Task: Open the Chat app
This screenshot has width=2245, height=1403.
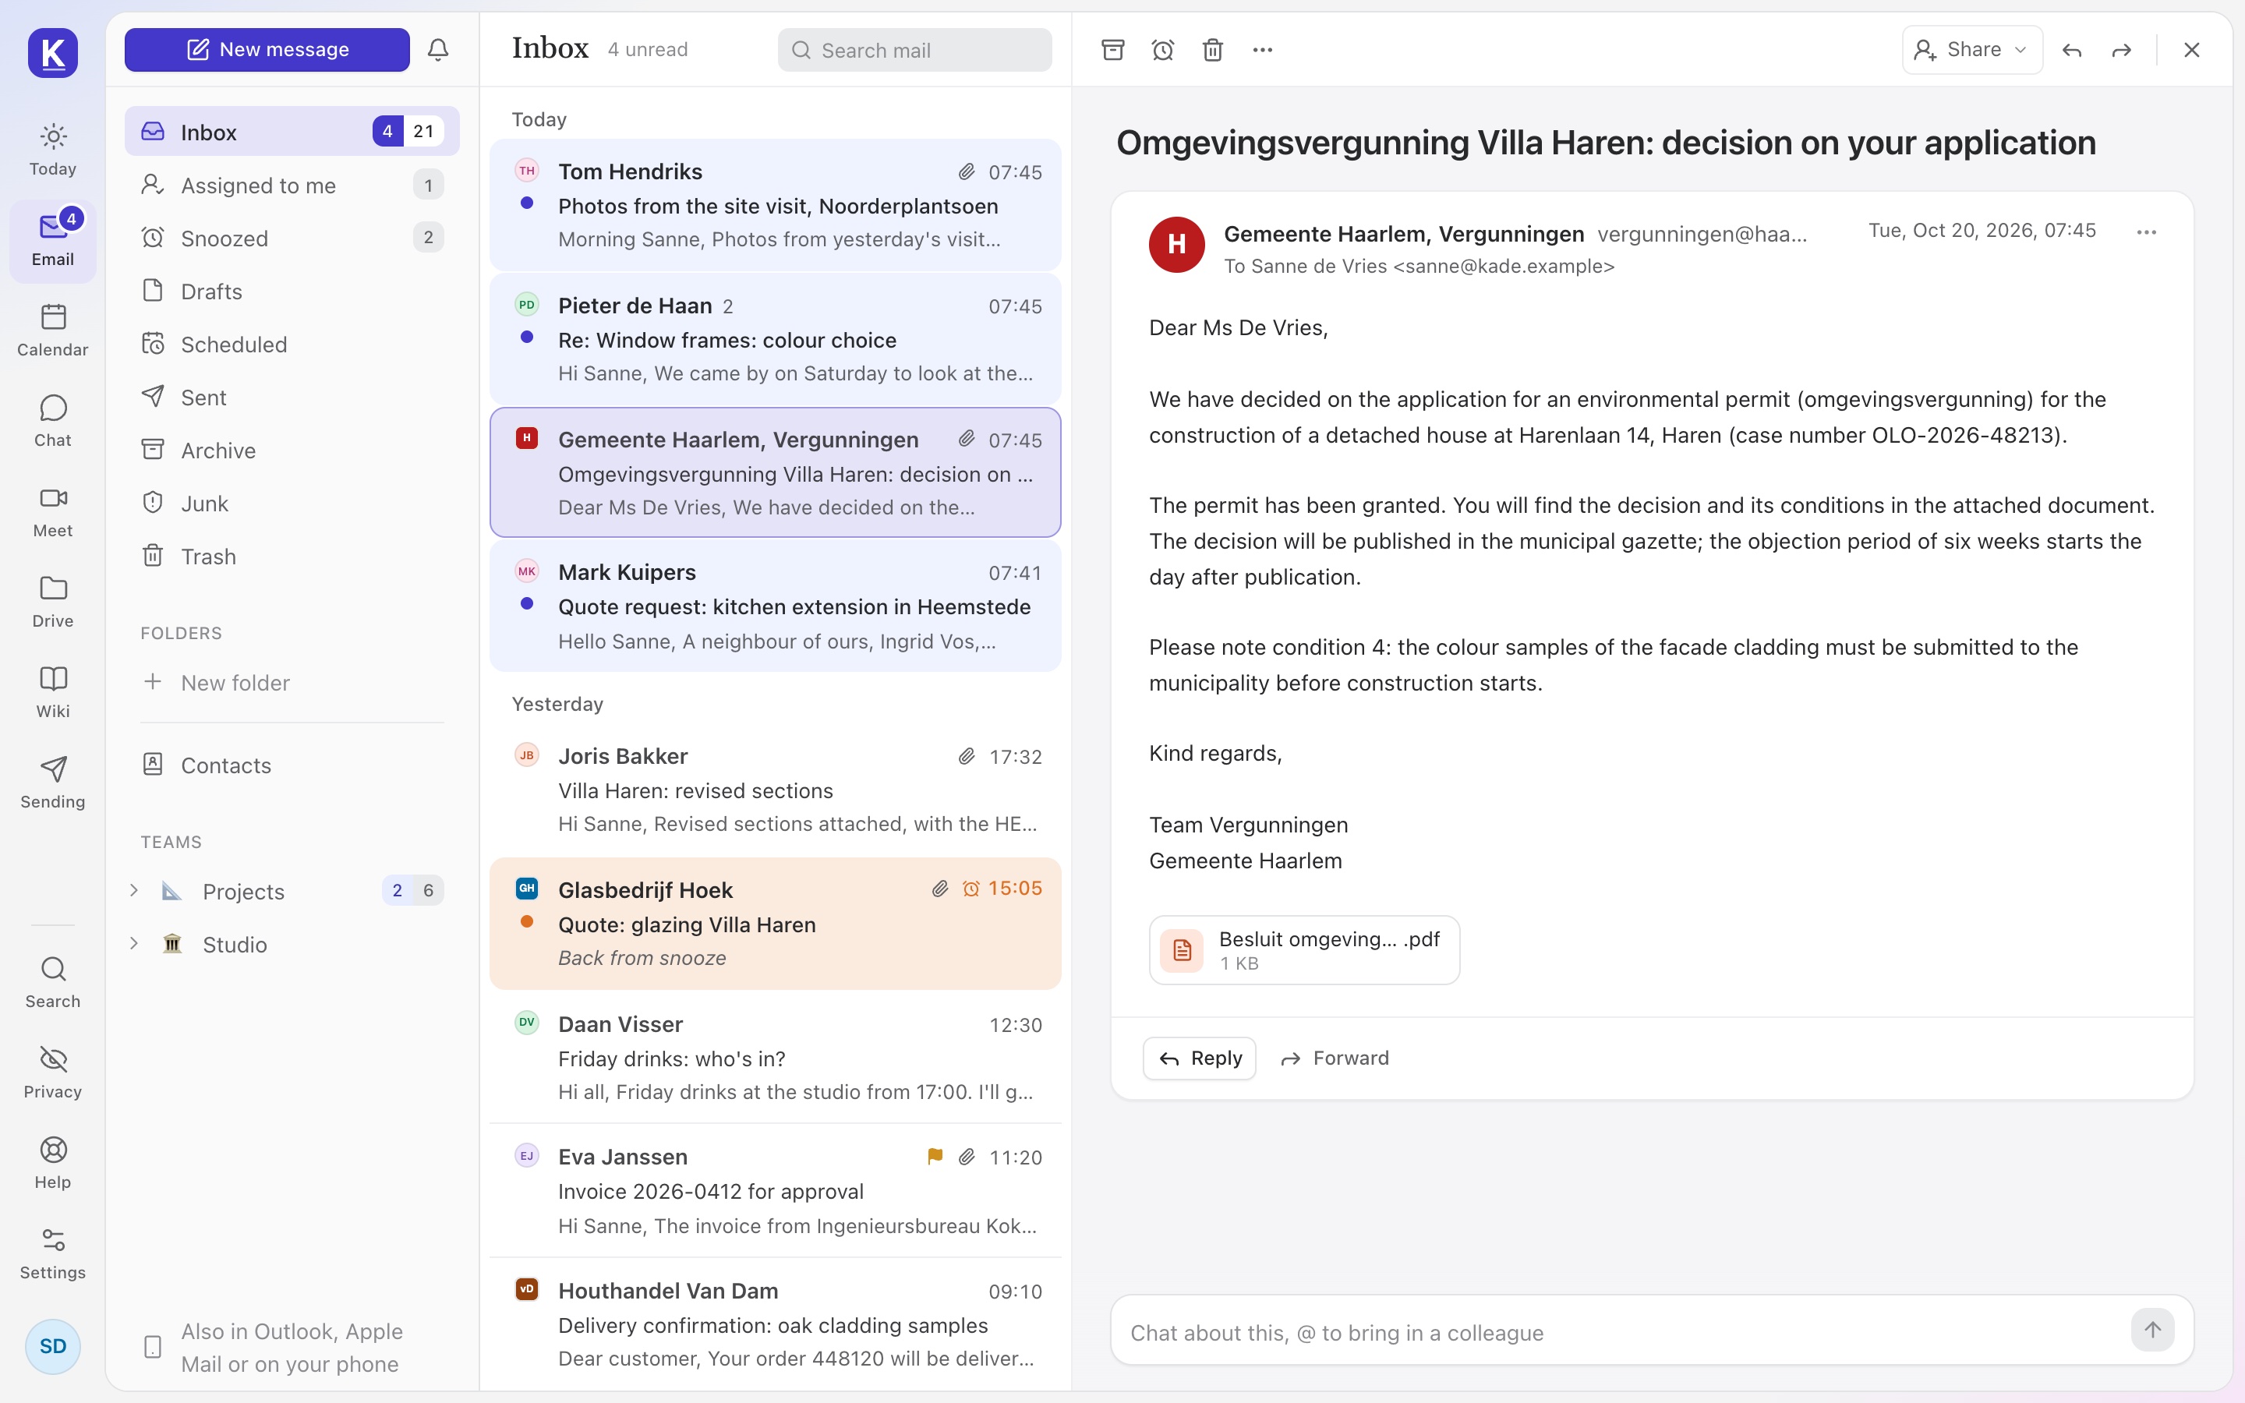Action: tap(53, 420)
